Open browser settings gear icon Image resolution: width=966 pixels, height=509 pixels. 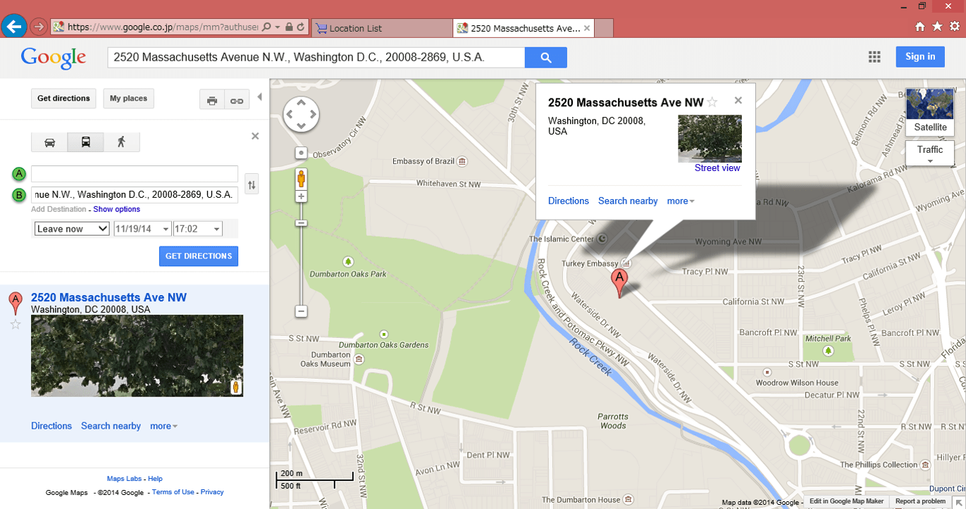coord(955,27)
